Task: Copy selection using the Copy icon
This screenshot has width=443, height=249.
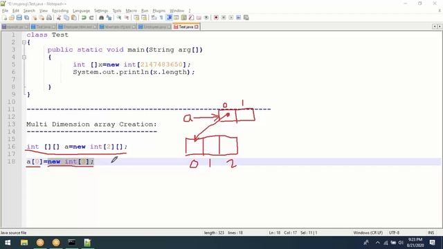Action: click(x=66, y=17)
